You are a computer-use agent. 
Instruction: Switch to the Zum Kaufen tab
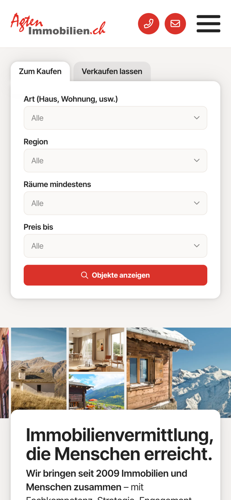coord(40,71)
